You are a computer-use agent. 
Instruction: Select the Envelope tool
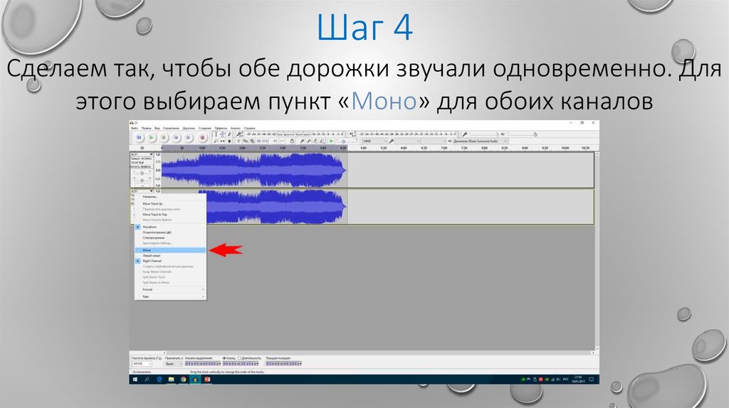pos(222,134)
